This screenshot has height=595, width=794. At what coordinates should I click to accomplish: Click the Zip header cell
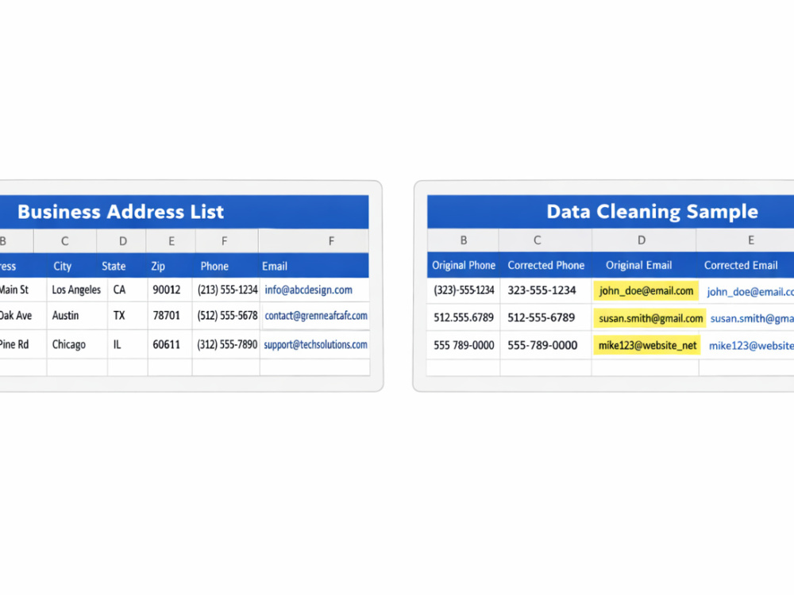coord(158,266)
